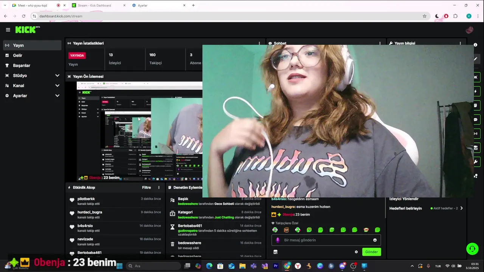484x272 pixels.
Task: Select the last green emote in the row
Action: 377,230
